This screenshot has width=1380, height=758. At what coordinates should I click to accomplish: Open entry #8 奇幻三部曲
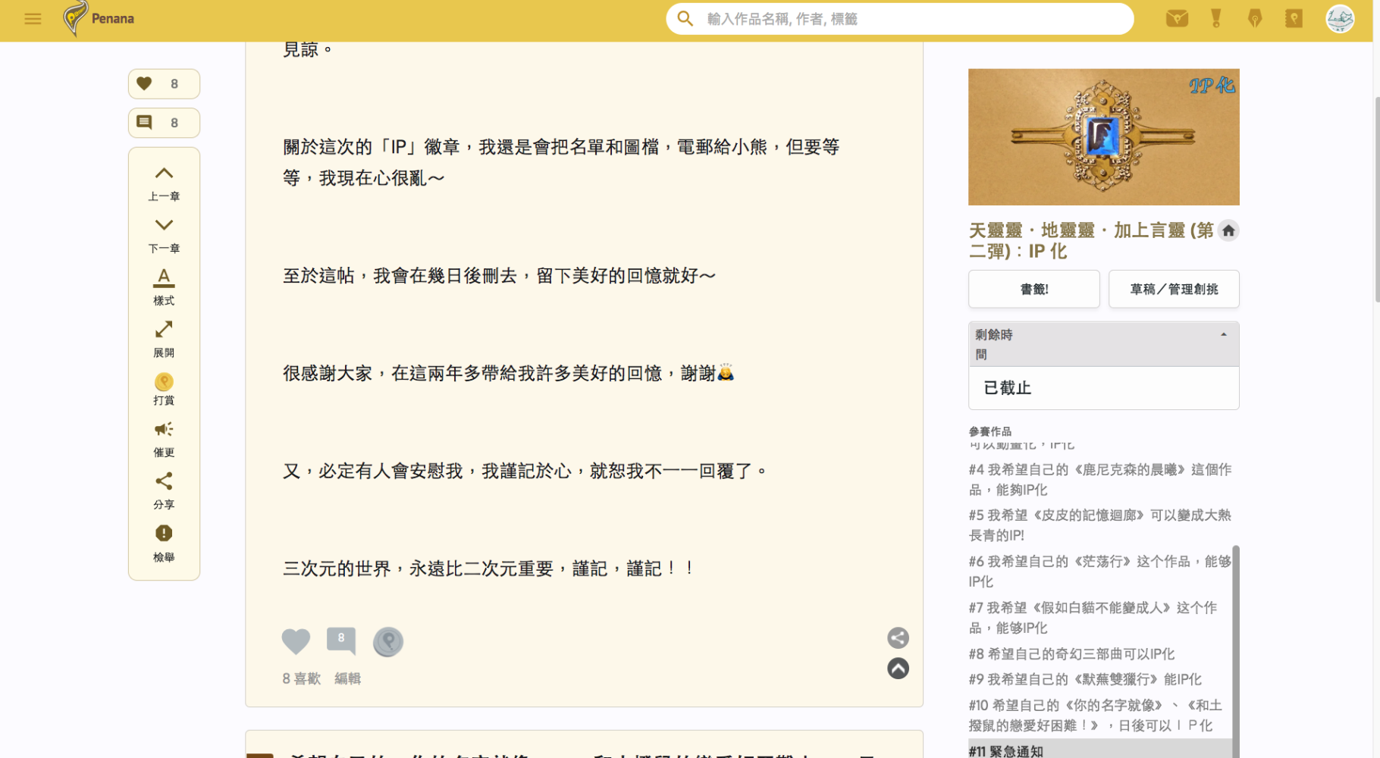click(1071, 653)
